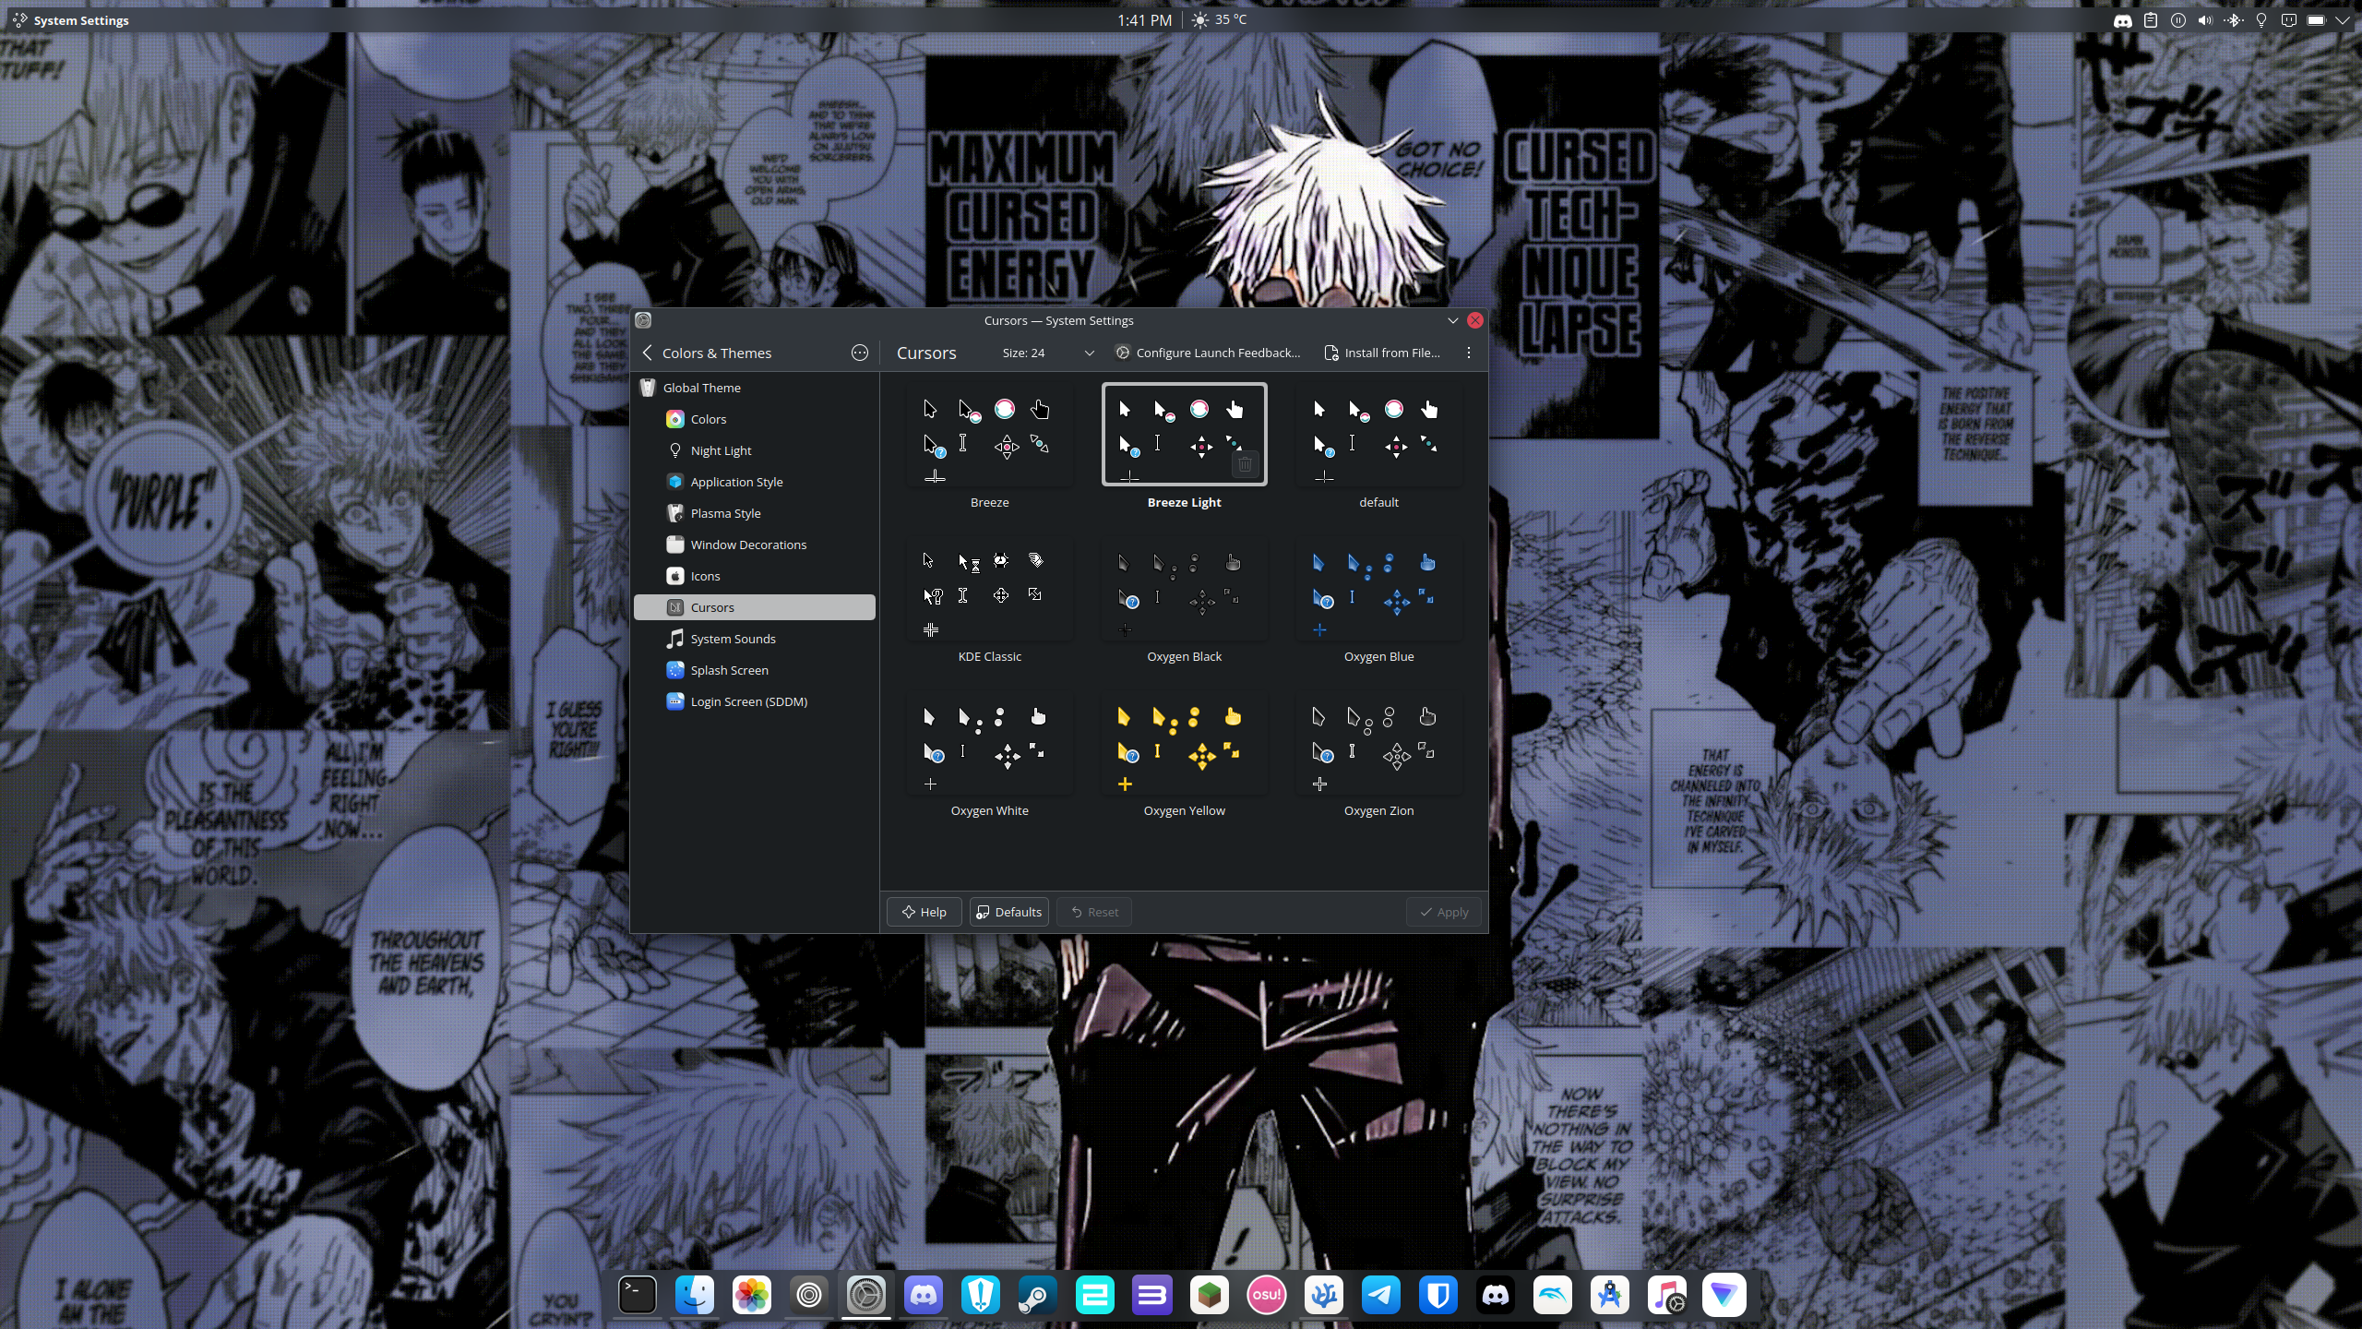Open battery tray icon

[2317, 20]
